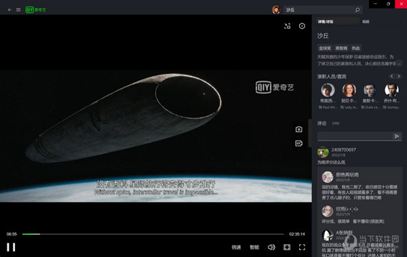407x257 pixels.
Task: Click the 评论 comments heading
Action: point(322,123)
